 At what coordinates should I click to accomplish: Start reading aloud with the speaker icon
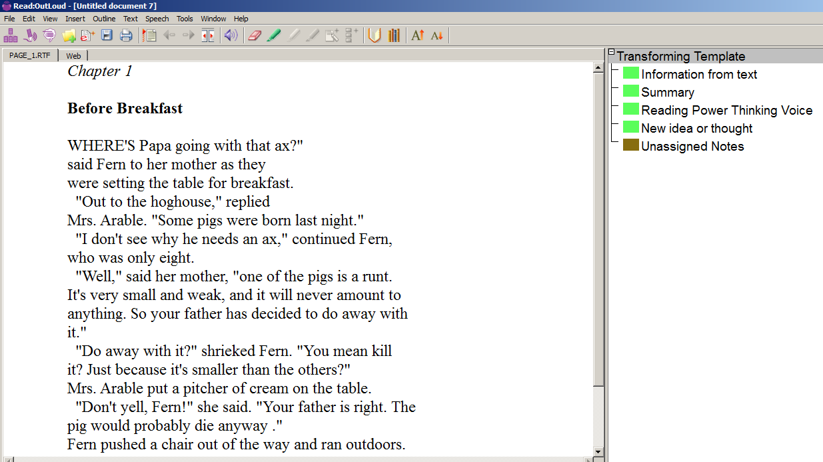tap(231, 35)
